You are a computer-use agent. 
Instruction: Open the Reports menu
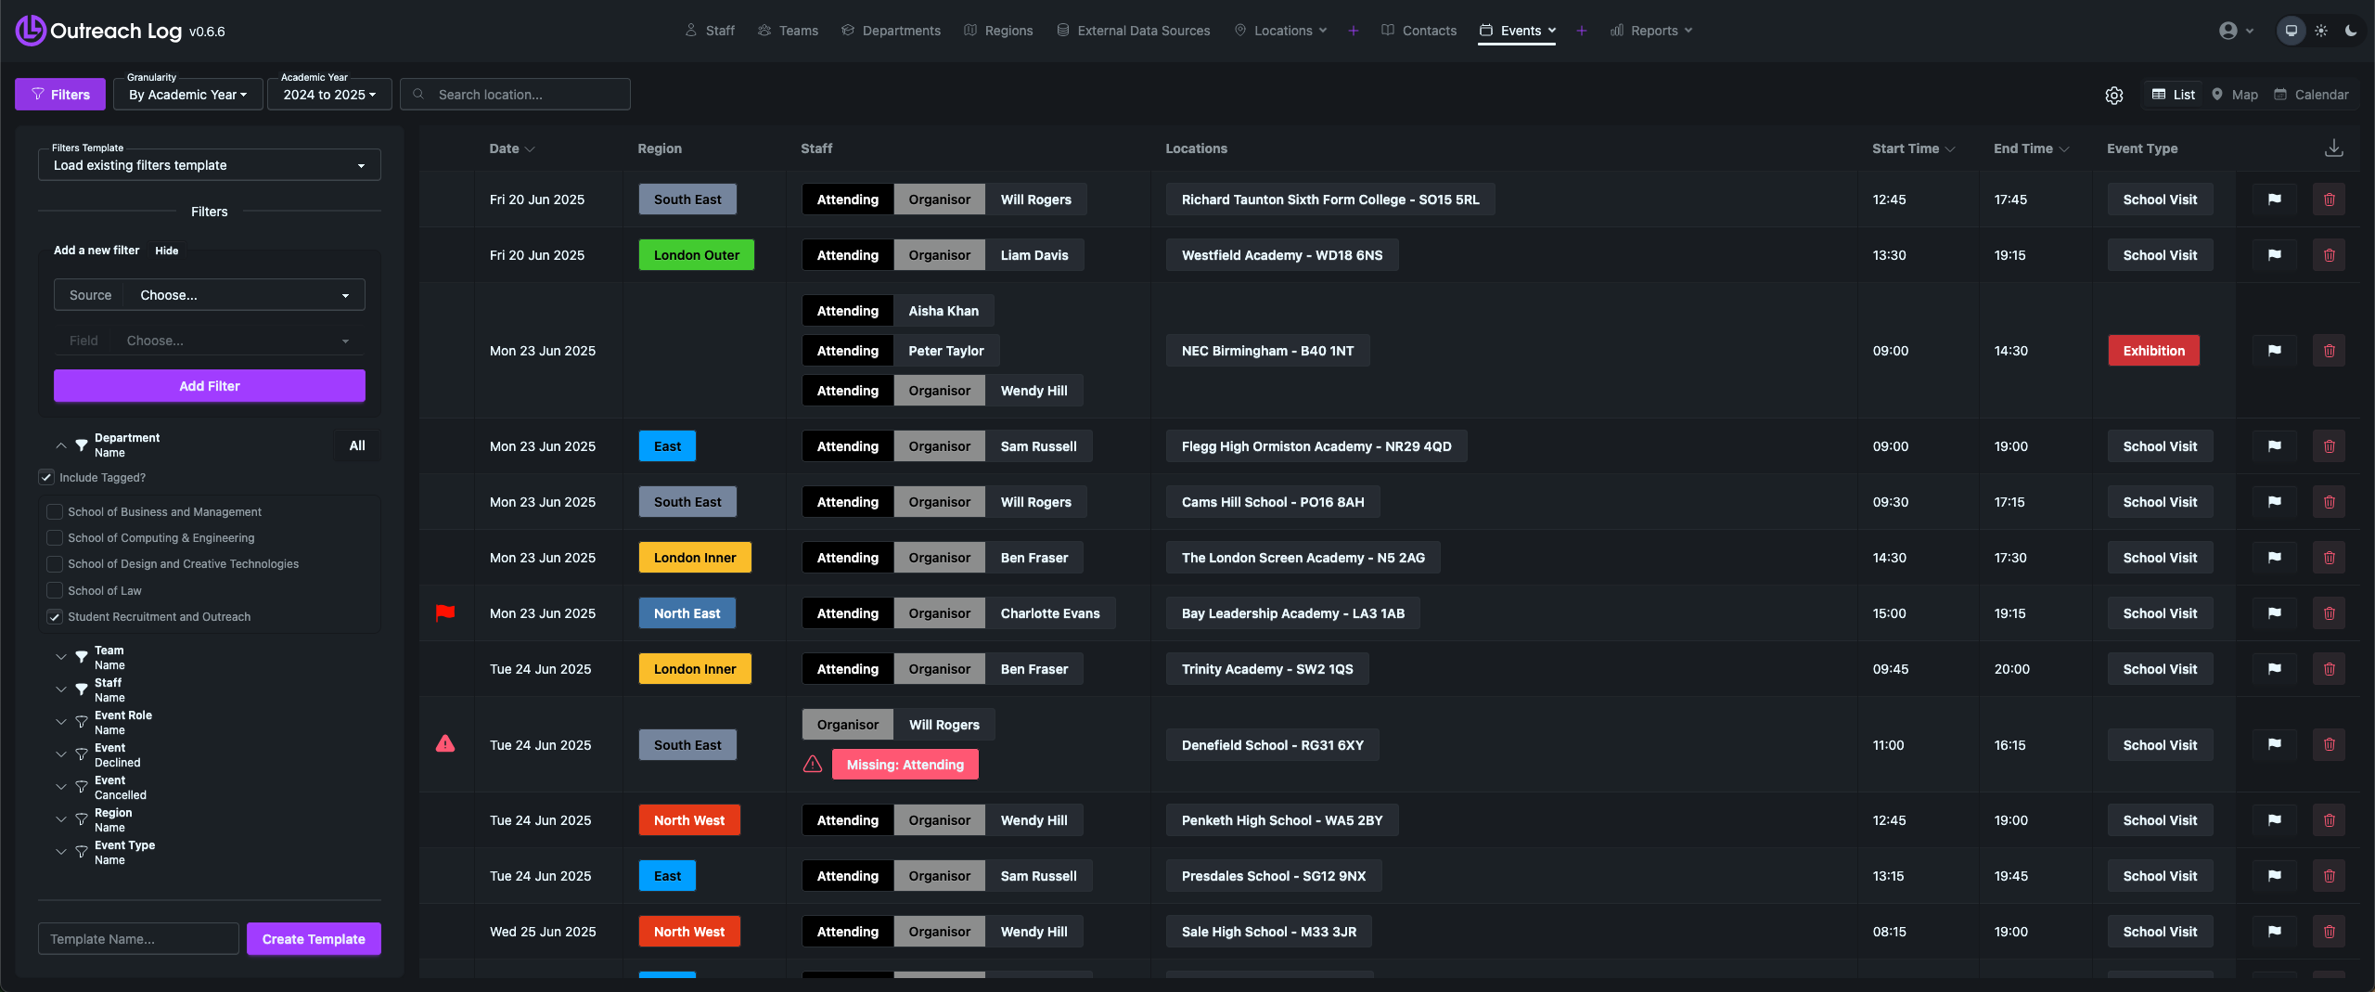pos(1653,31)
